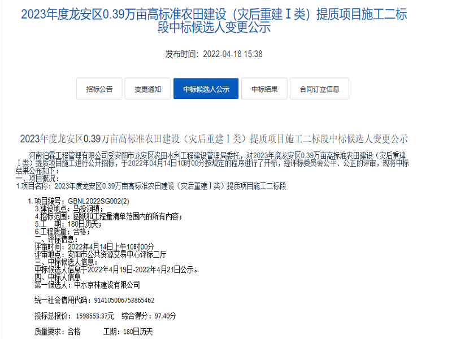Open the 中标结果 tab
Viewport: 452px width, 339px height.
click(264, 89)
